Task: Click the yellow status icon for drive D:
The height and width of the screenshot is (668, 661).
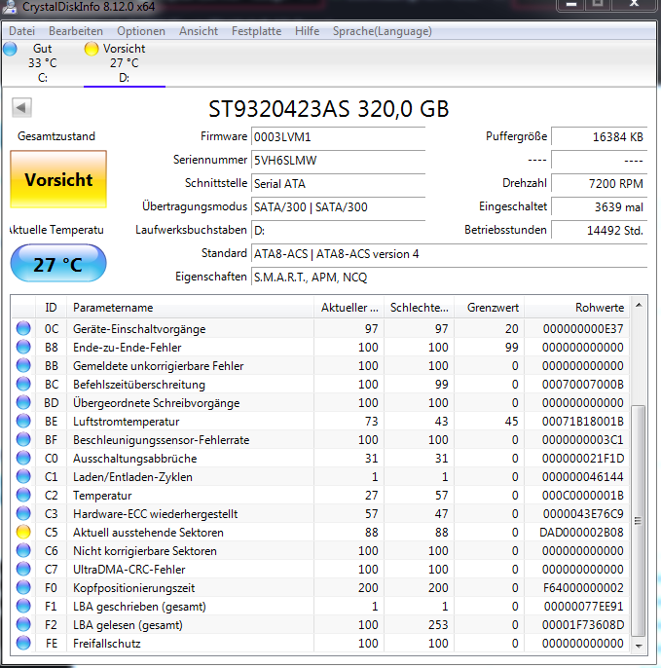Action: 92,49
